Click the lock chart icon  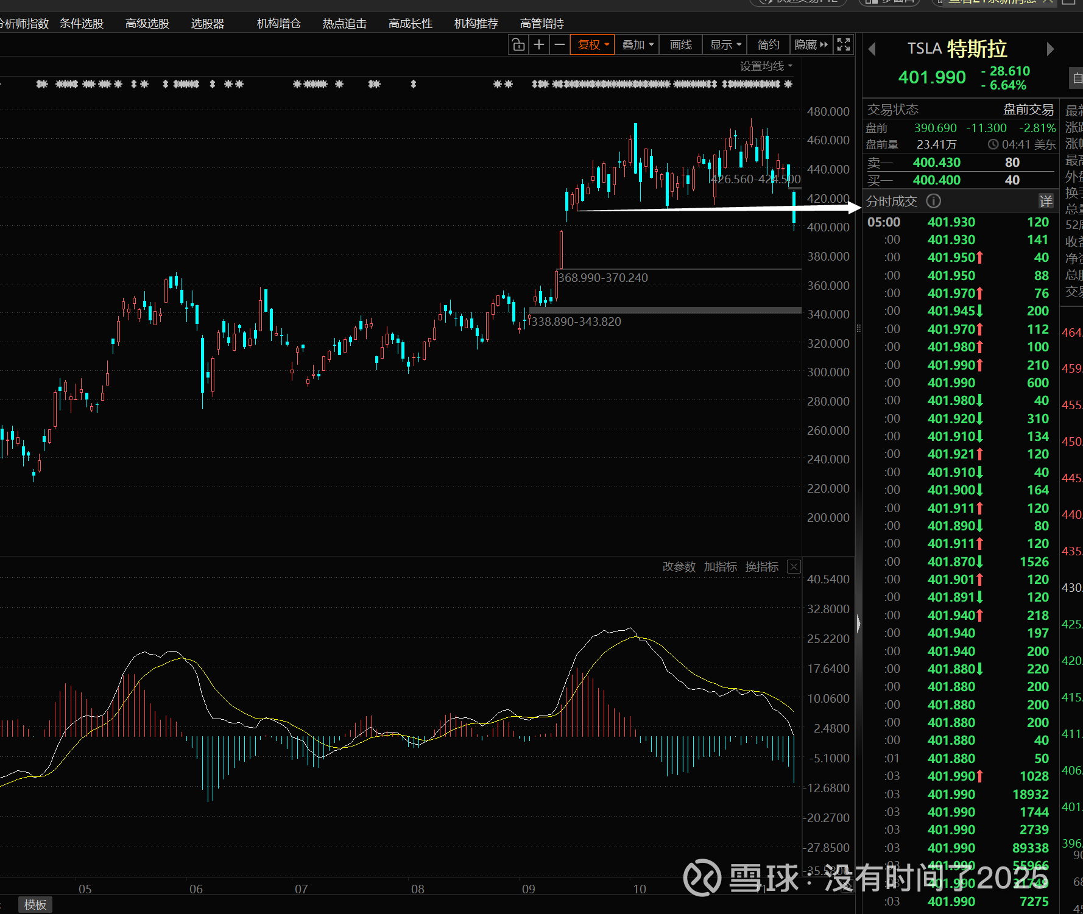pyautogui.click(x=518, y=44)
